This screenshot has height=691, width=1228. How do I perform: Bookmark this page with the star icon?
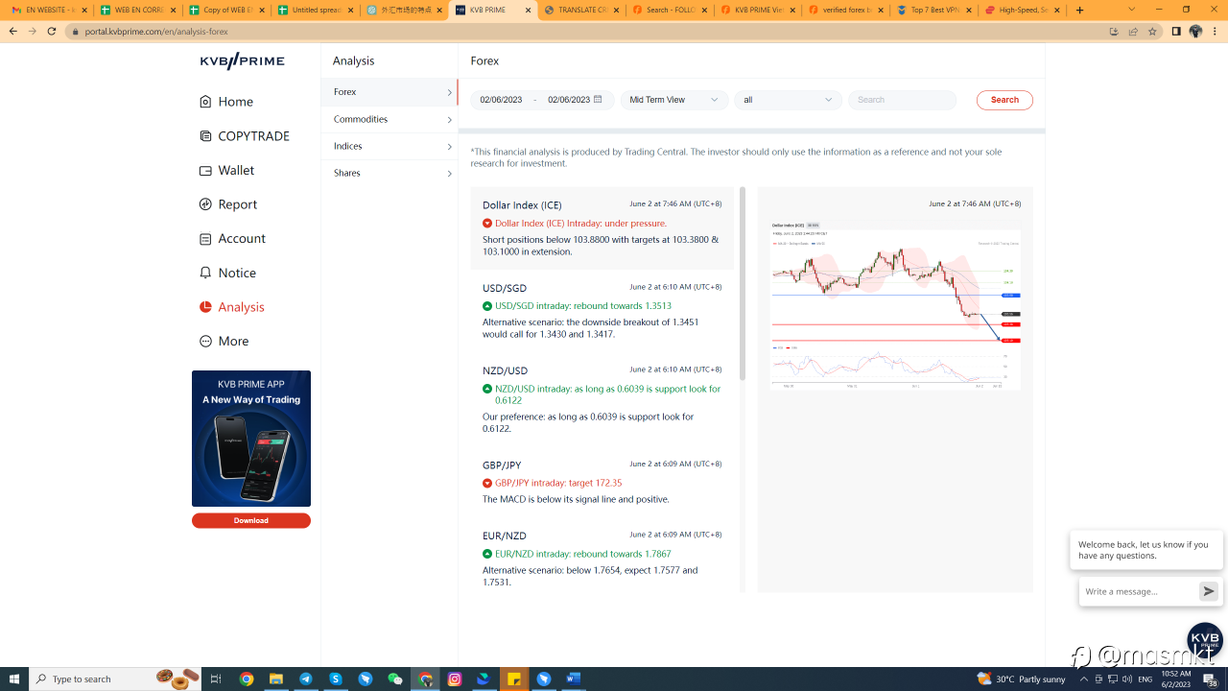click(1152, 31)
